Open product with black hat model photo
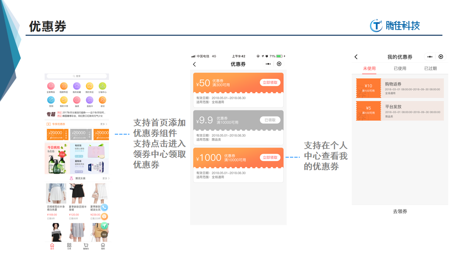The image size is (468, 263). pyautogui.click(x=56, y=232)
